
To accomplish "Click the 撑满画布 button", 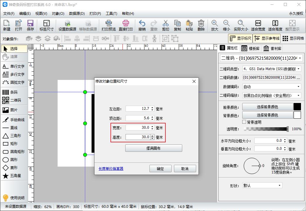I will [153, 148].
